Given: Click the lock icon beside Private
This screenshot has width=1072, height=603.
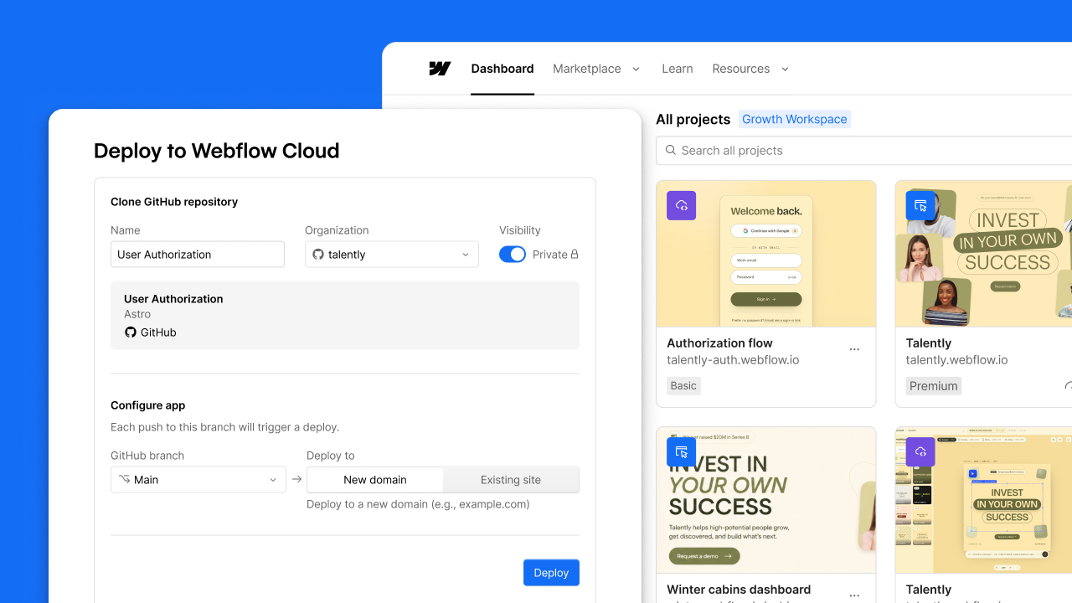Looking at the screenshot, I should 575,255.
